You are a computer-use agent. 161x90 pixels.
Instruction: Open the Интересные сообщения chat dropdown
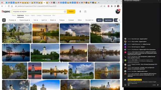tap(133, 0)
